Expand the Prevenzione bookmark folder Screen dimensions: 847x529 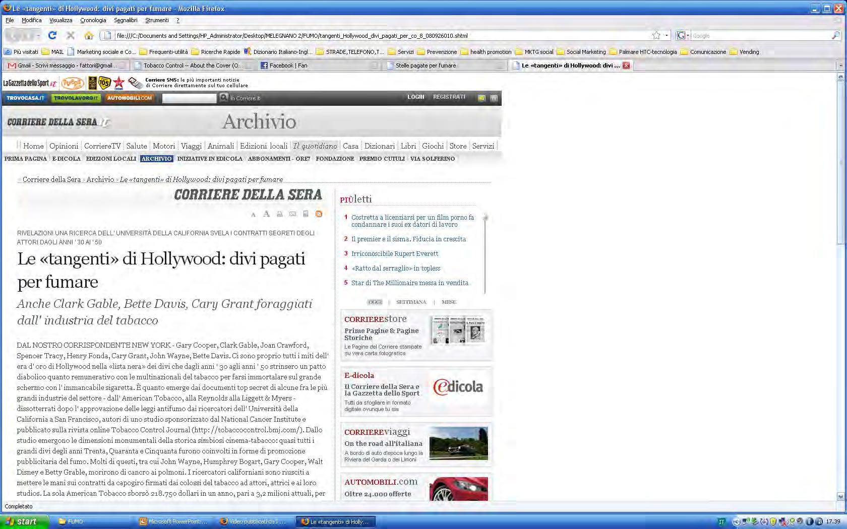437,51
